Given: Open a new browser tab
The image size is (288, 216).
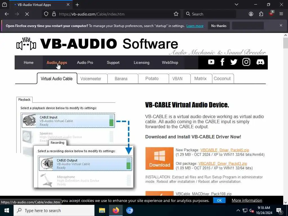Looking at the screenshot, I should click(x=77, y=5).
